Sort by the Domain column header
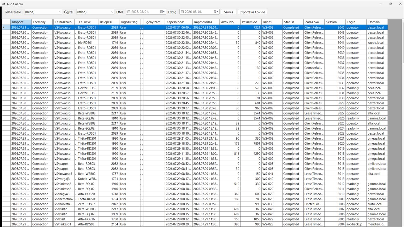 coord(377,22)
